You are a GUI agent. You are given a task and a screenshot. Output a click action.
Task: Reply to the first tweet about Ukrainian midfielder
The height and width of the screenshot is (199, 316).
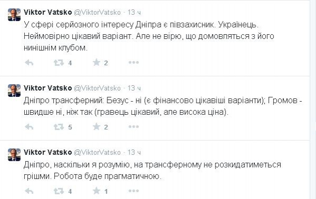click(x=29, y=63)
